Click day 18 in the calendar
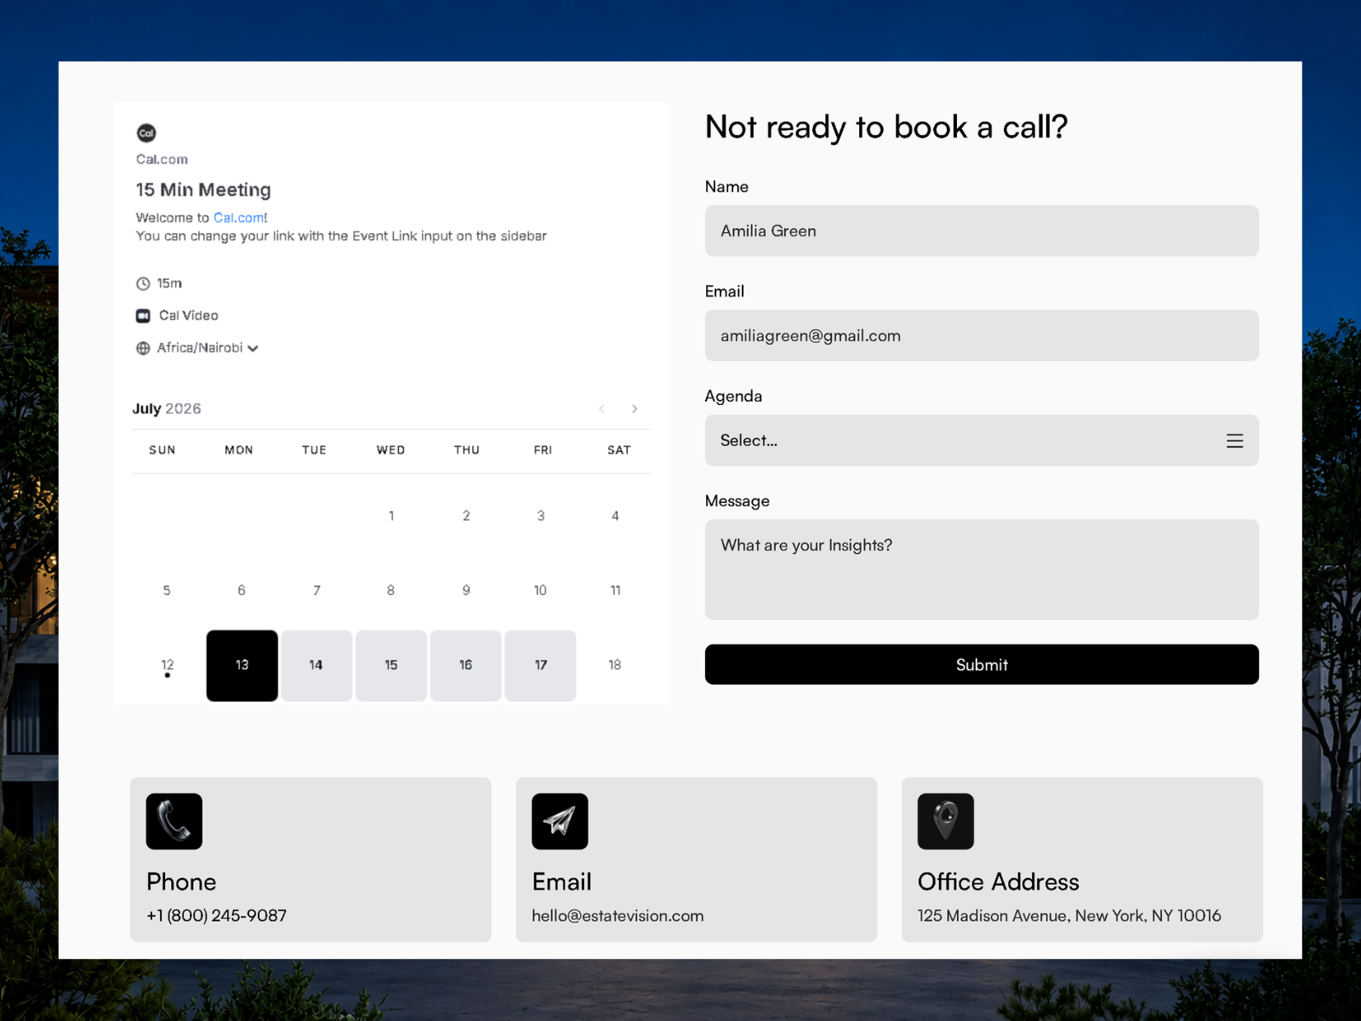Image resolution: width=1361 pixels, height=1021 pixels. click(615, 665)
